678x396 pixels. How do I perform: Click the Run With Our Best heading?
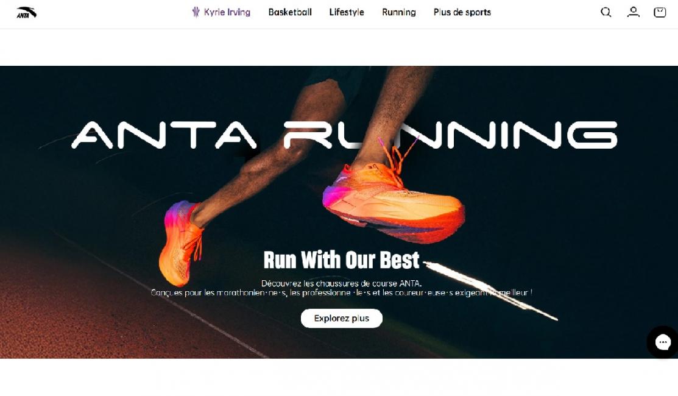click(x=342, y=260)
